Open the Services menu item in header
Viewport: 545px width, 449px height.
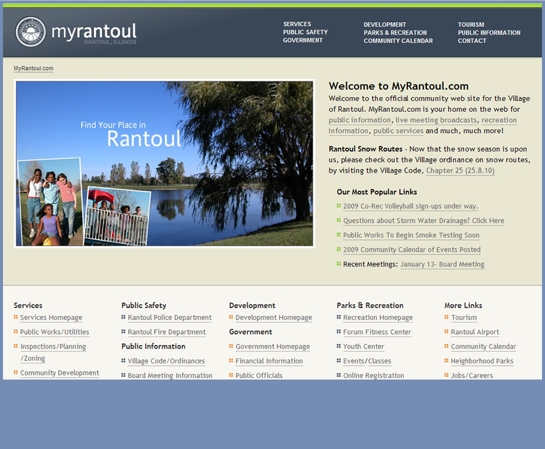tap(297, 25)
